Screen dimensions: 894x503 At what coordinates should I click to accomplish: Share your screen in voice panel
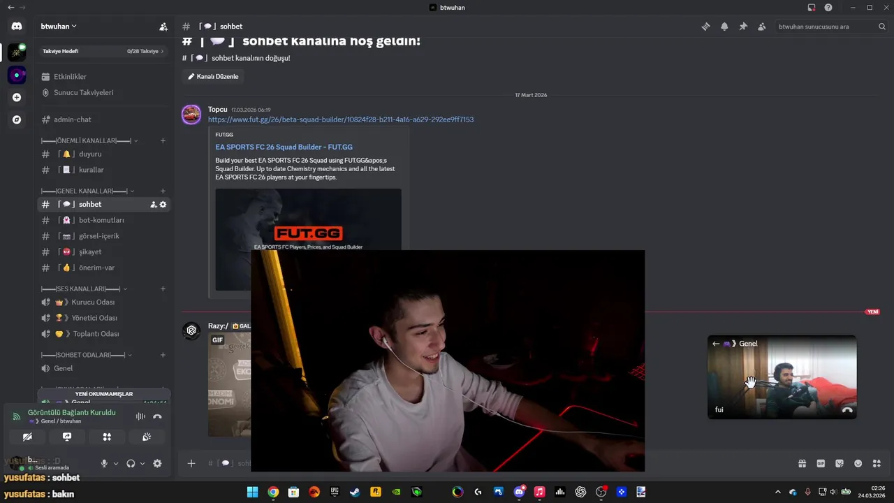click(67, 437)
